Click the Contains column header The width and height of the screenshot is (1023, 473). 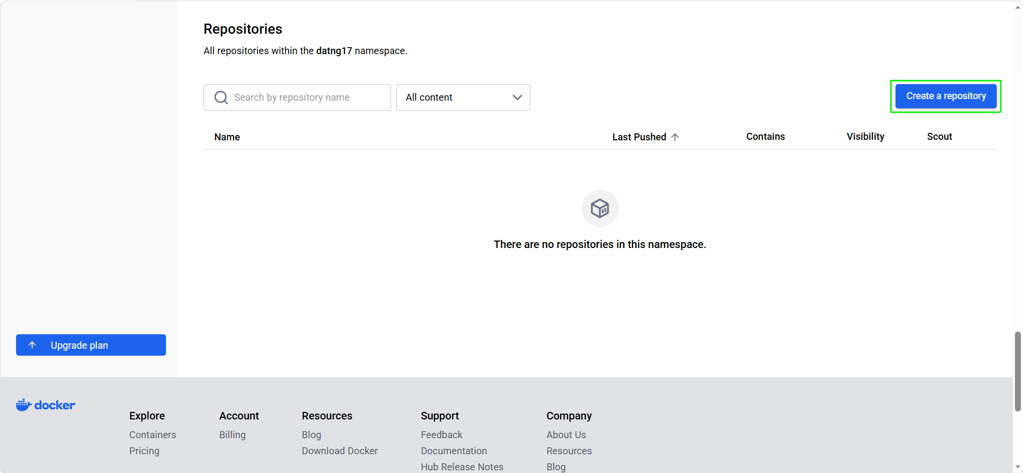coord(765,137)
